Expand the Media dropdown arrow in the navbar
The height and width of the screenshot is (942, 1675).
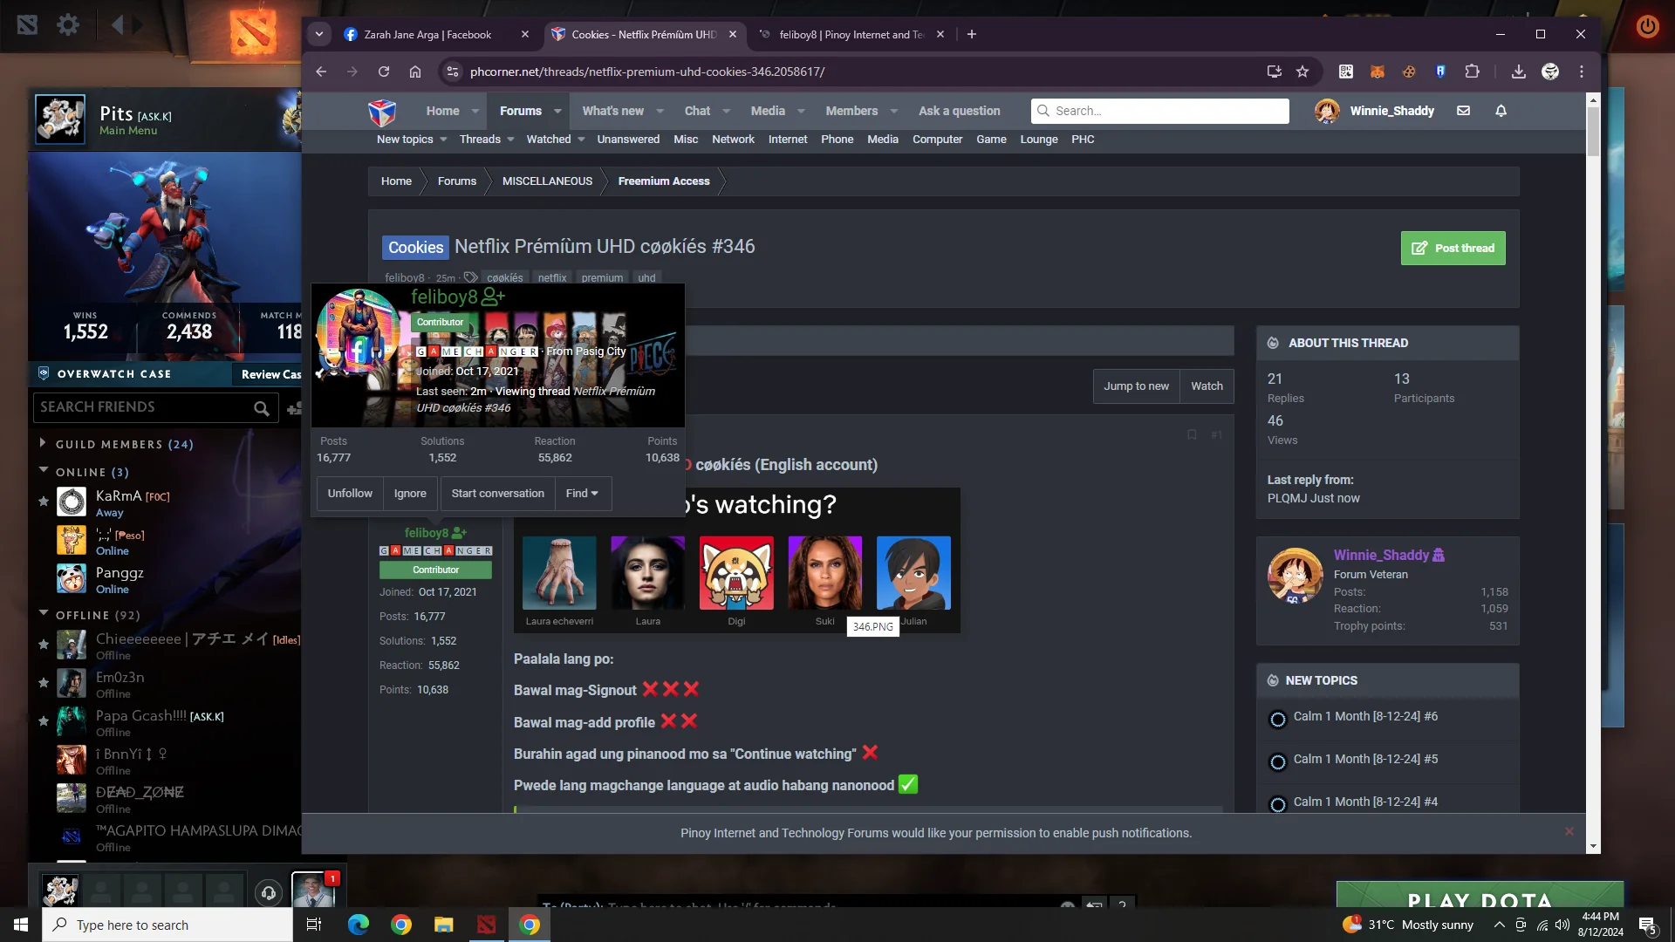[x=802, y=112]
